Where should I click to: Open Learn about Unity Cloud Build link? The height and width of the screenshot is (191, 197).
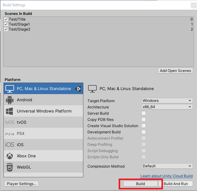pos(166,176)
